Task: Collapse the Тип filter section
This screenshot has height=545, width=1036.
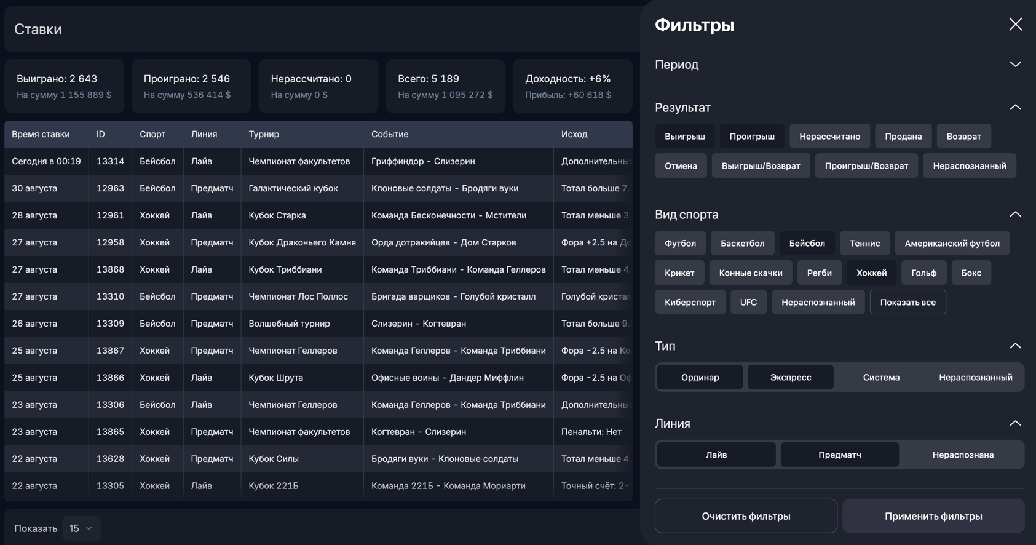Action: pos(1015,346)
